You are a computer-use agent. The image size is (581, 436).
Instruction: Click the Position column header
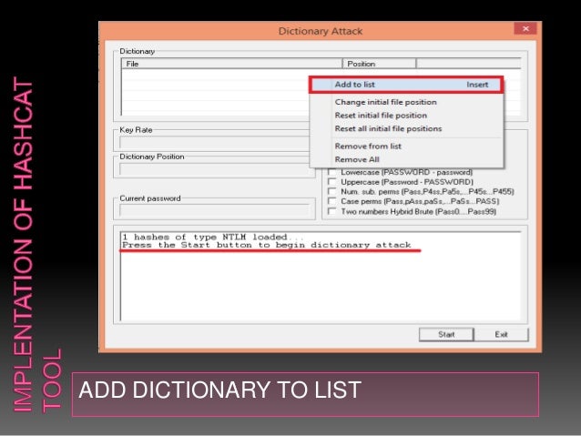pyautogui.click(x=379, y=64)
